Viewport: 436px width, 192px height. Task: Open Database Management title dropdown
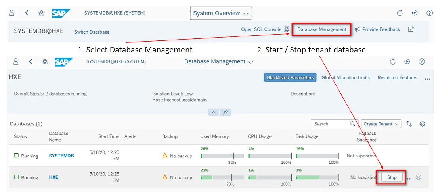click(x=219, y=62)
